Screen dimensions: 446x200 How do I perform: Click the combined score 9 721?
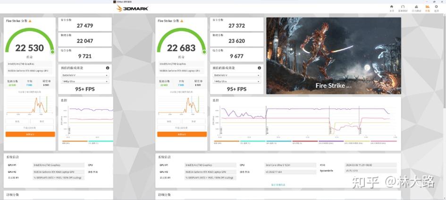click(85, 56)
